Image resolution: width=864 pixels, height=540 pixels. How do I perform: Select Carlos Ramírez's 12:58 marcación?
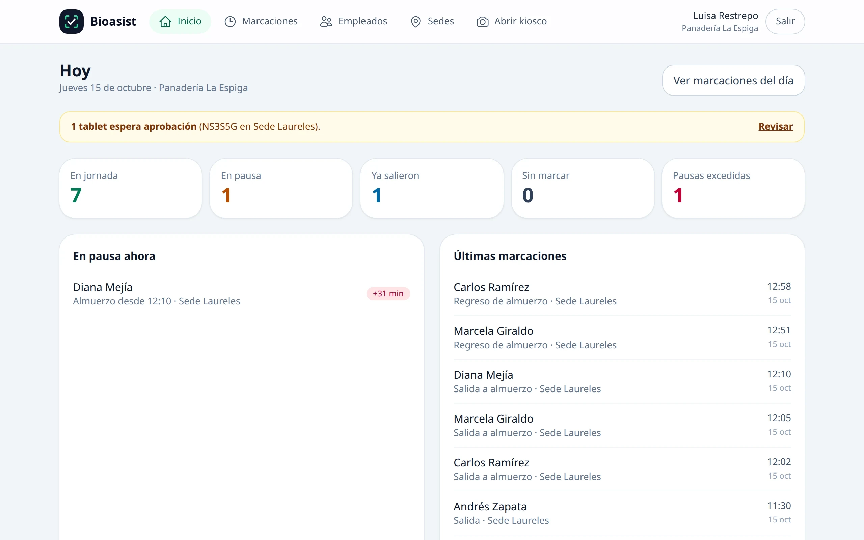[x=622, y=294]
